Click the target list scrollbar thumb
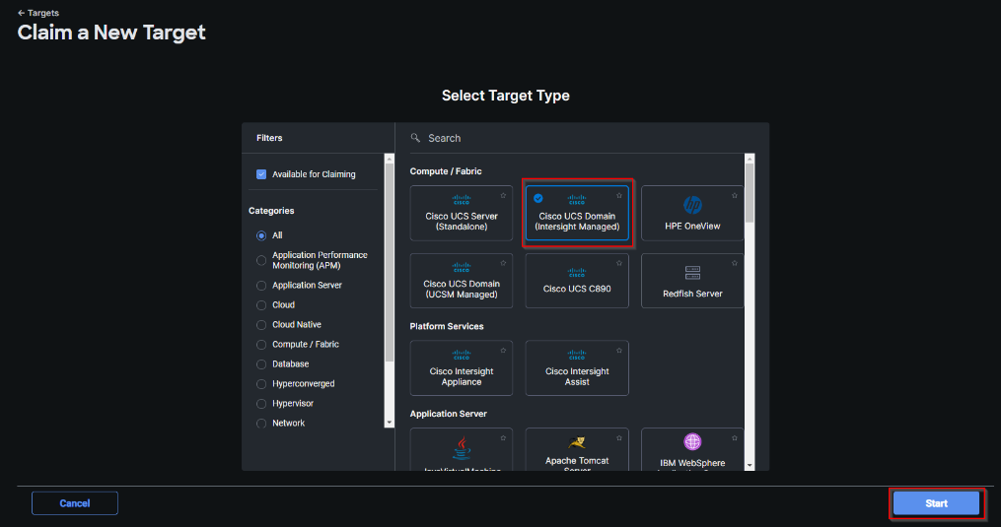This screenshot has height=527, width=1001. click(750, 193)
